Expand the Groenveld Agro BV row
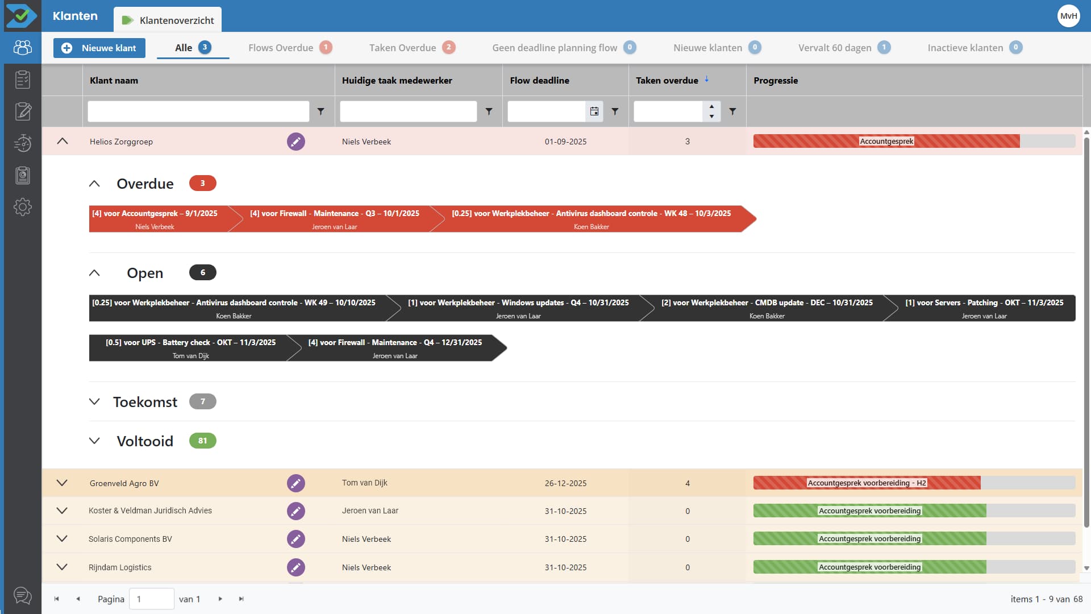The height and width of the screenshot is (614, 1091). point(63,483)
